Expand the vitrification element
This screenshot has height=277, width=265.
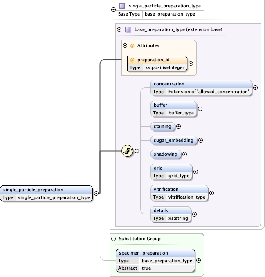pos(211,193)
